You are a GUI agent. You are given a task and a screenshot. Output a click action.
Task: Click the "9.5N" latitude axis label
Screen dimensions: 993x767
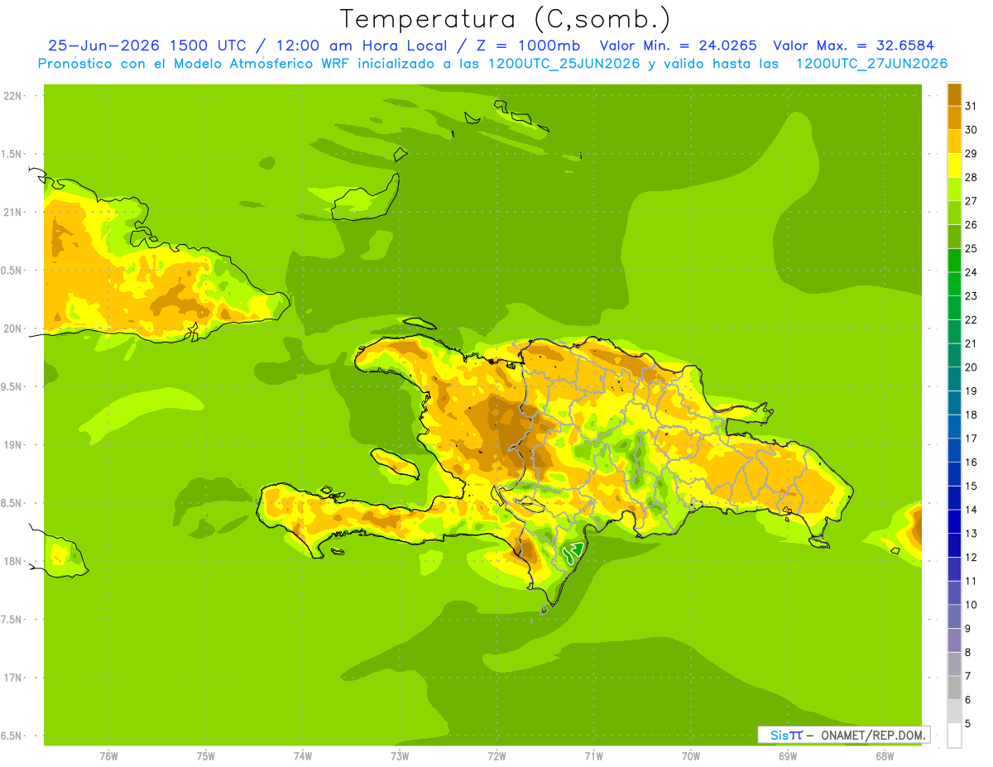[13, 386]
